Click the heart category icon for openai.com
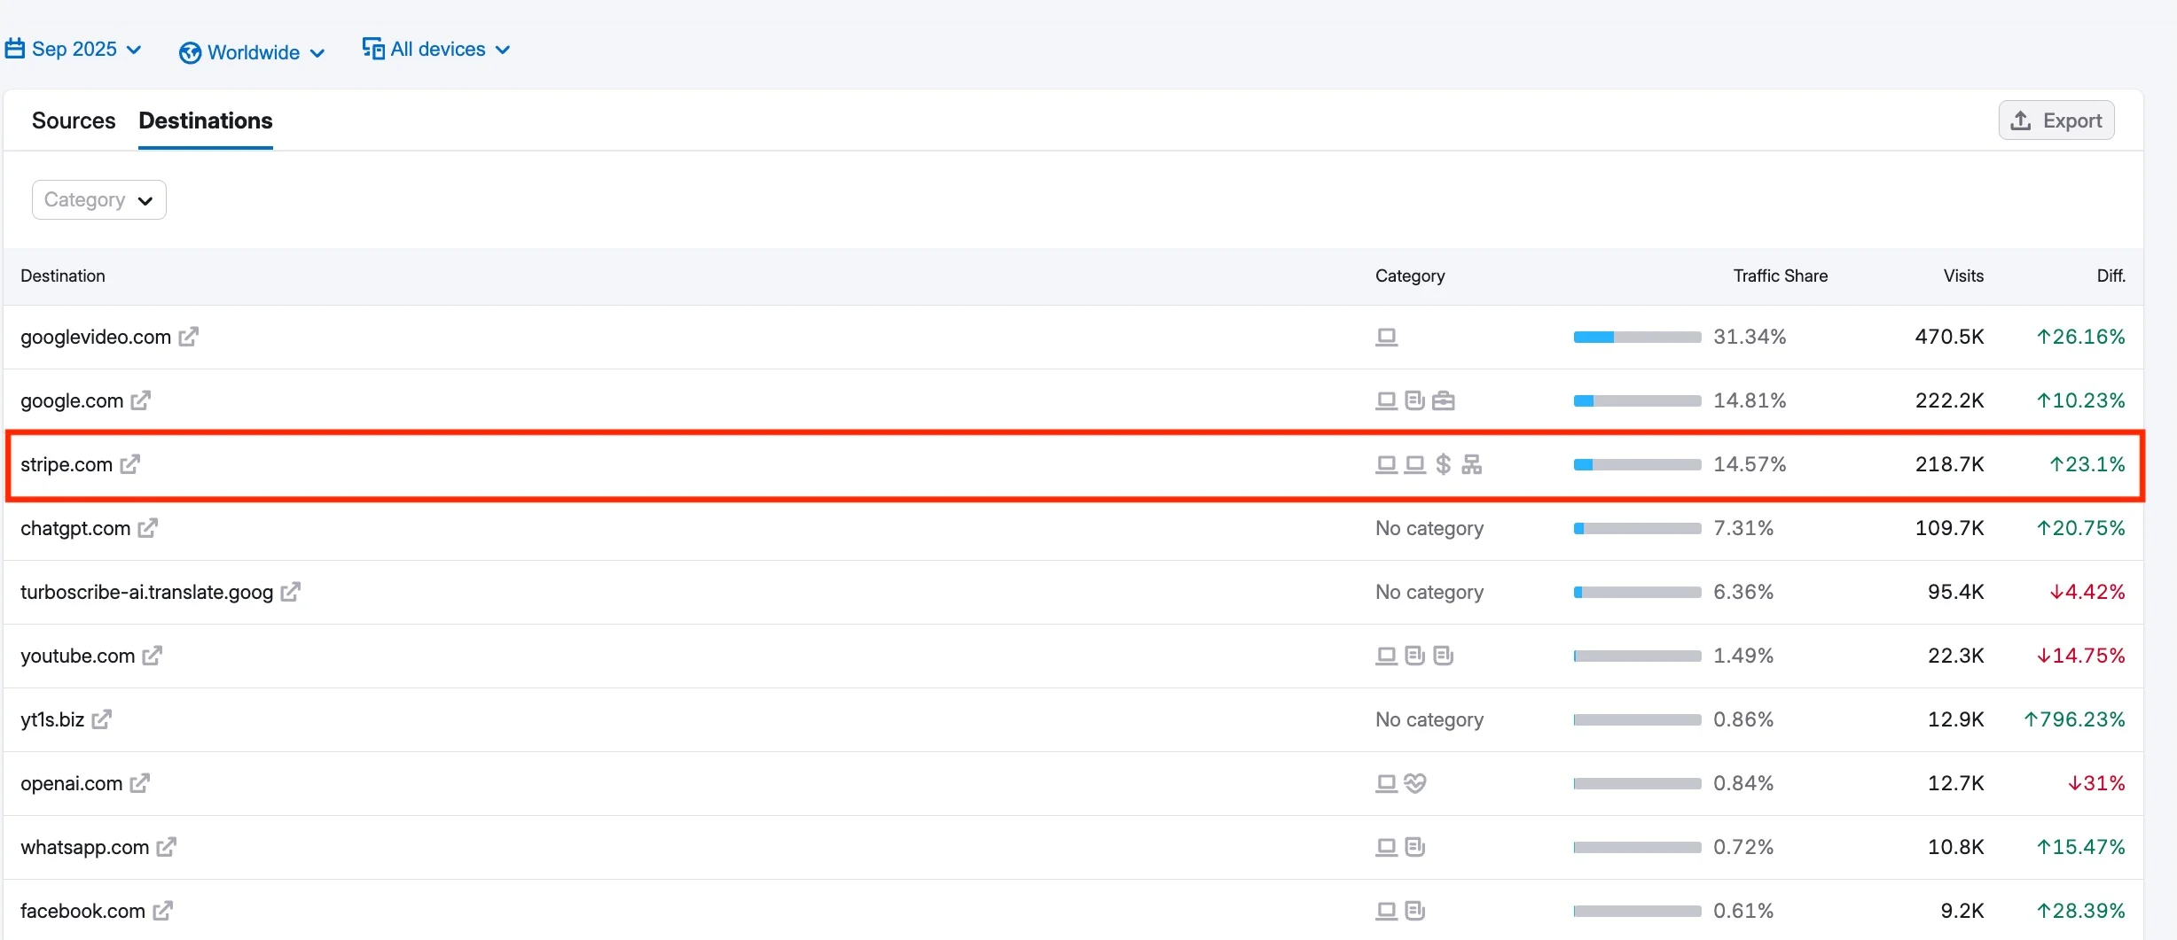The height and width of the screenshot is (940, 2177). [x=1415, y=783]
